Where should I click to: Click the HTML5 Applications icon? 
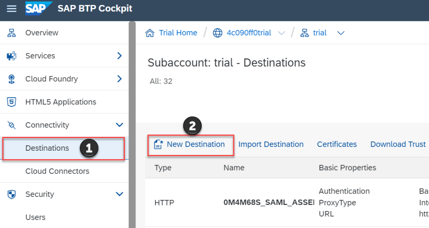point(12,102)
